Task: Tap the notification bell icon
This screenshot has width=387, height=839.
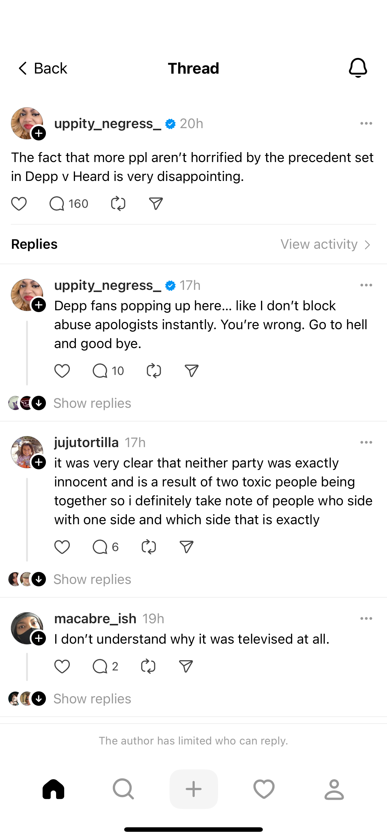Action: pos(358,68)
